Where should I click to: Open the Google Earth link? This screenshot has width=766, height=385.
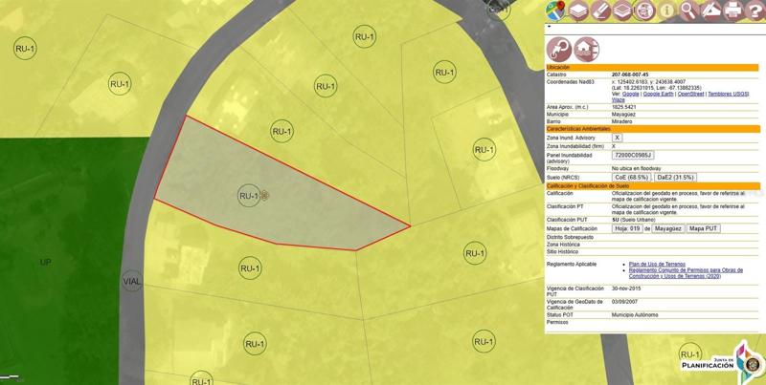[x=659, y=94]
